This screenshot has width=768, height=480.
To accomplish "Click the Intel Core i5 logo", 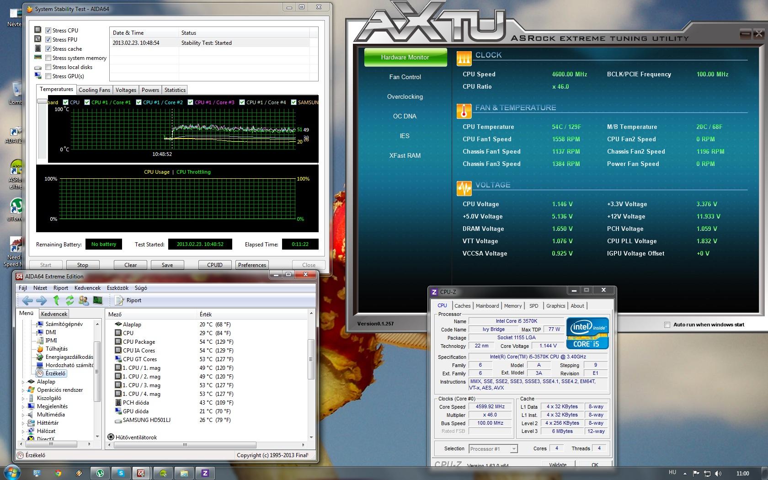I will pyautogui.click(x=587, y=333).
